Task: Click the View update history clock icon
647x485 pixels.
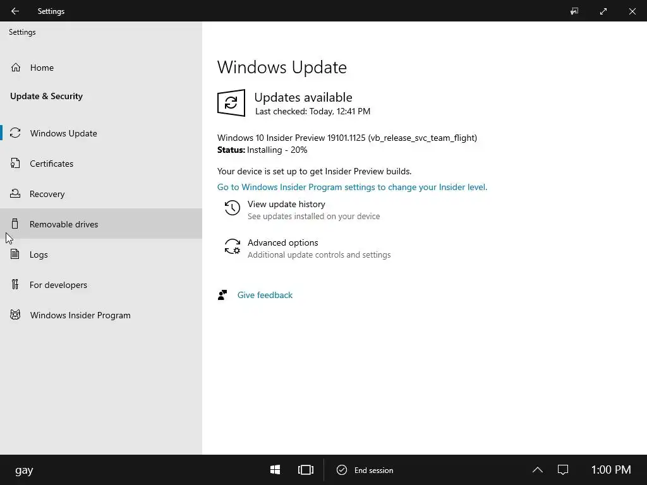Action: click(x=233, y=208)
